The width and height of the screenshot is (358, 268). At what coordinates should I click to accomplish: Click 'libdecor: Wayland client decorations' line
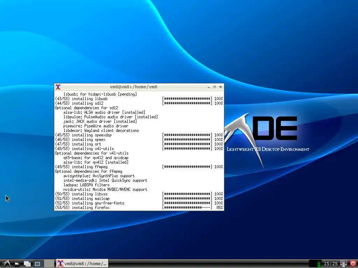click(x=101, y=131)
